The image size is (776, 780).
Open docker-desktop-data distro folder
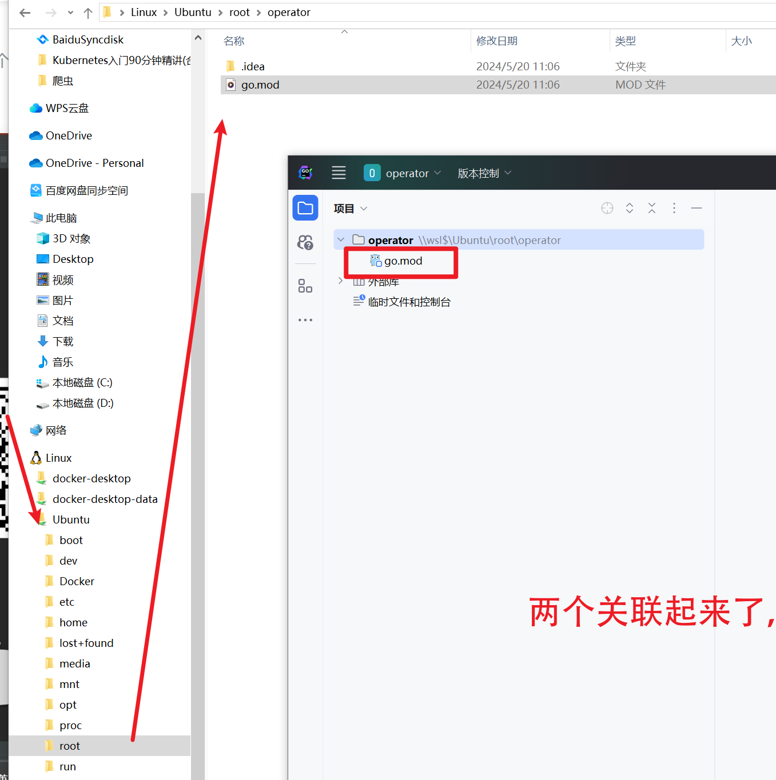(x=97, y=499)
